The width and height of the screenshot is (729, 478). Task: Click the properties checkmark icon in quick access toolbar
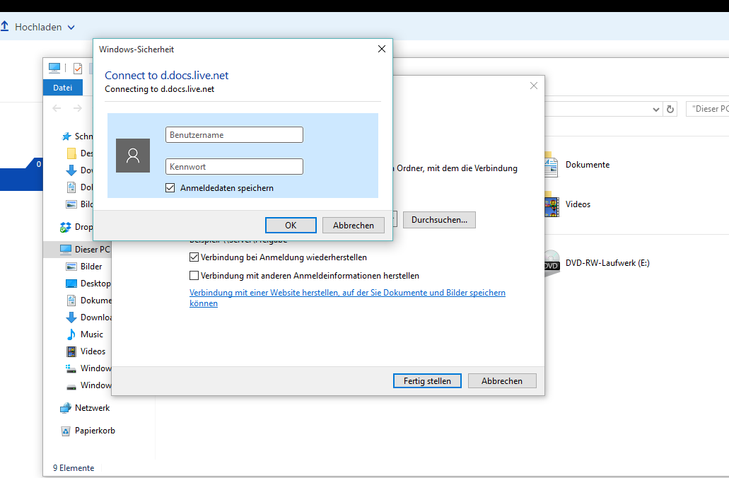(78, 69)
